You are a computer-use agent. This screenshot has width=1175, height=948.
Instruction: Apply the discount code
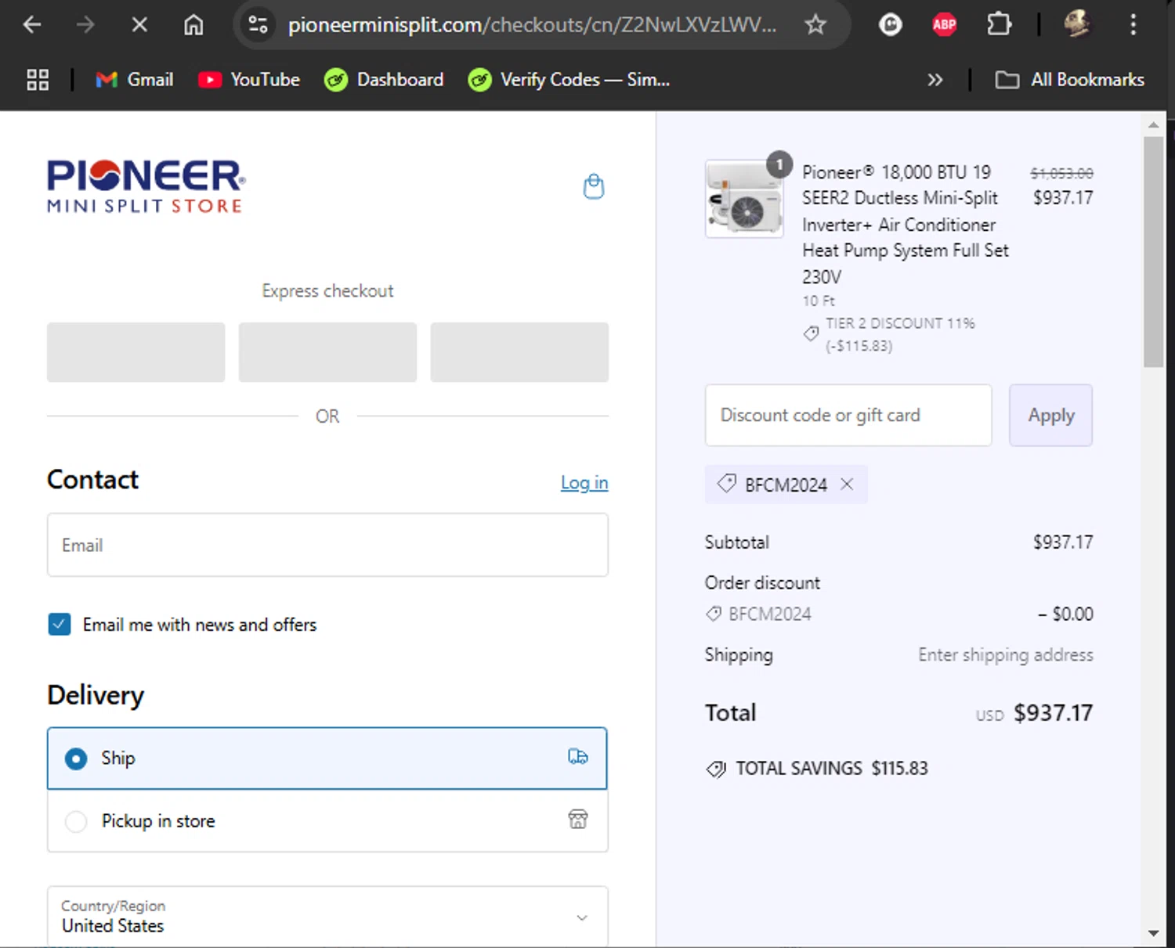(x=1051, y=415)
